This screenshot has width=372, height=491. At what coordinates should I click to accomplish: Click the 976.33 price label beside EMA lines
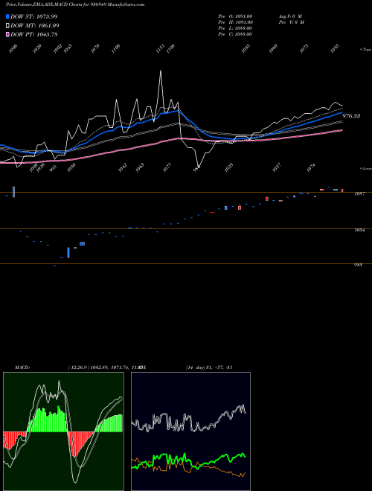pos(351,116)
